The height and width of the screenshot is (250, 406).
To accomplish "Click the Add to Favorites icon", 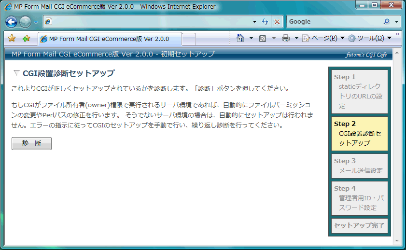I will 26,39.
